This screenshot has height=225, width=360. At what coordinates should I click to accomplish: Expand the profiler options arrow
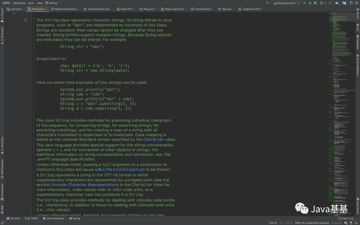(325, 3)
